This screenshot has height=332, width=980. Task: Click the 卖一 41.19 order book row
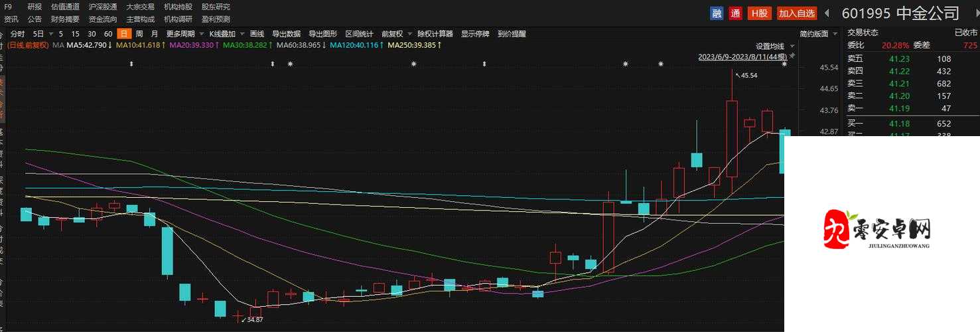click(x=912, y=108)
